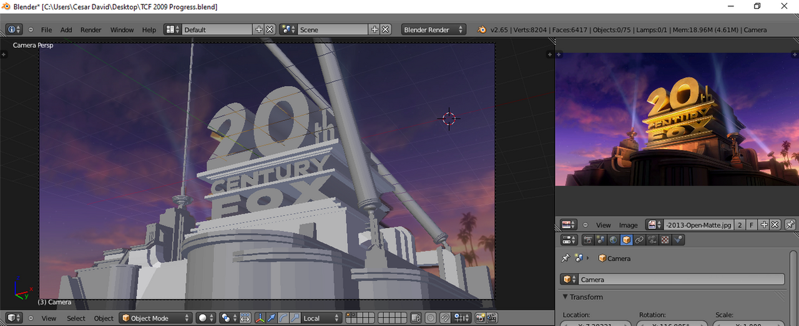
Task: Browse linked images dropdown
Action: pos(654,225)
